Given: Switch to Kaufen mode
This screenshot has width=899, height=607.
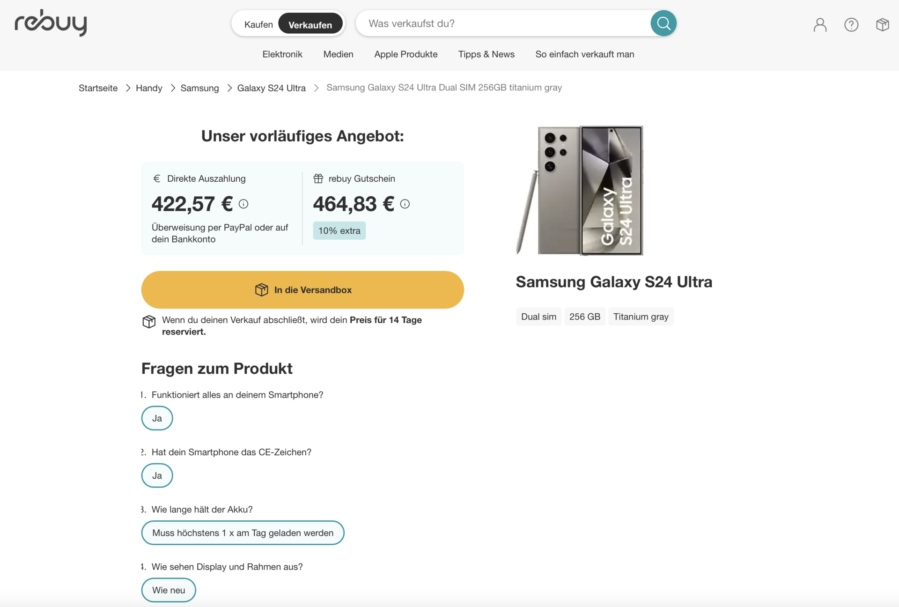Looking at the screenshot, I should [258, 24].
